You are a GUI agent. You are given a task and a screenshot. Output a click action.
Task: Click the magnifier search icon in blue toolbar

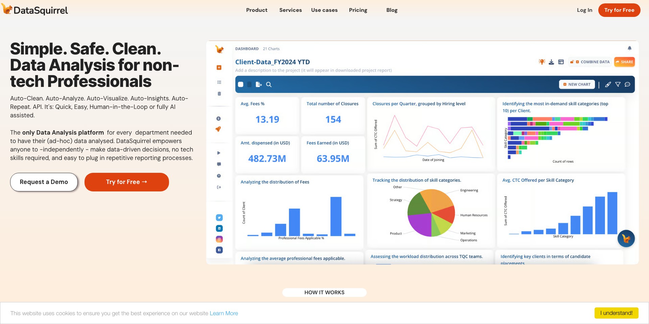point(269,85)
